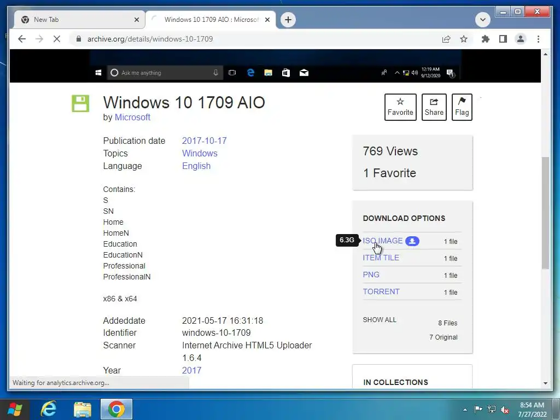Screen dimensions: 560x420
Task: Click the vertical scrollbar thumb
Action: pos(545,213)
